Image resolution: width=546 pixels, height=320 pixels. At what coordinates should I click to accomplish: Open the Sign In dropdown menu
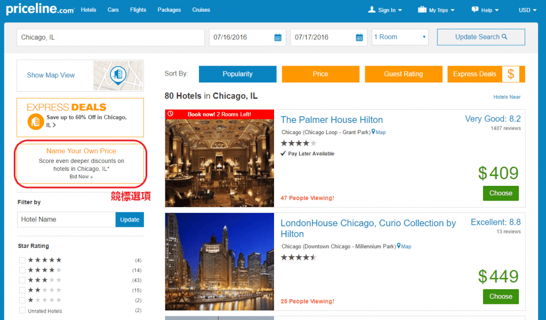click(x=385, y=10)
